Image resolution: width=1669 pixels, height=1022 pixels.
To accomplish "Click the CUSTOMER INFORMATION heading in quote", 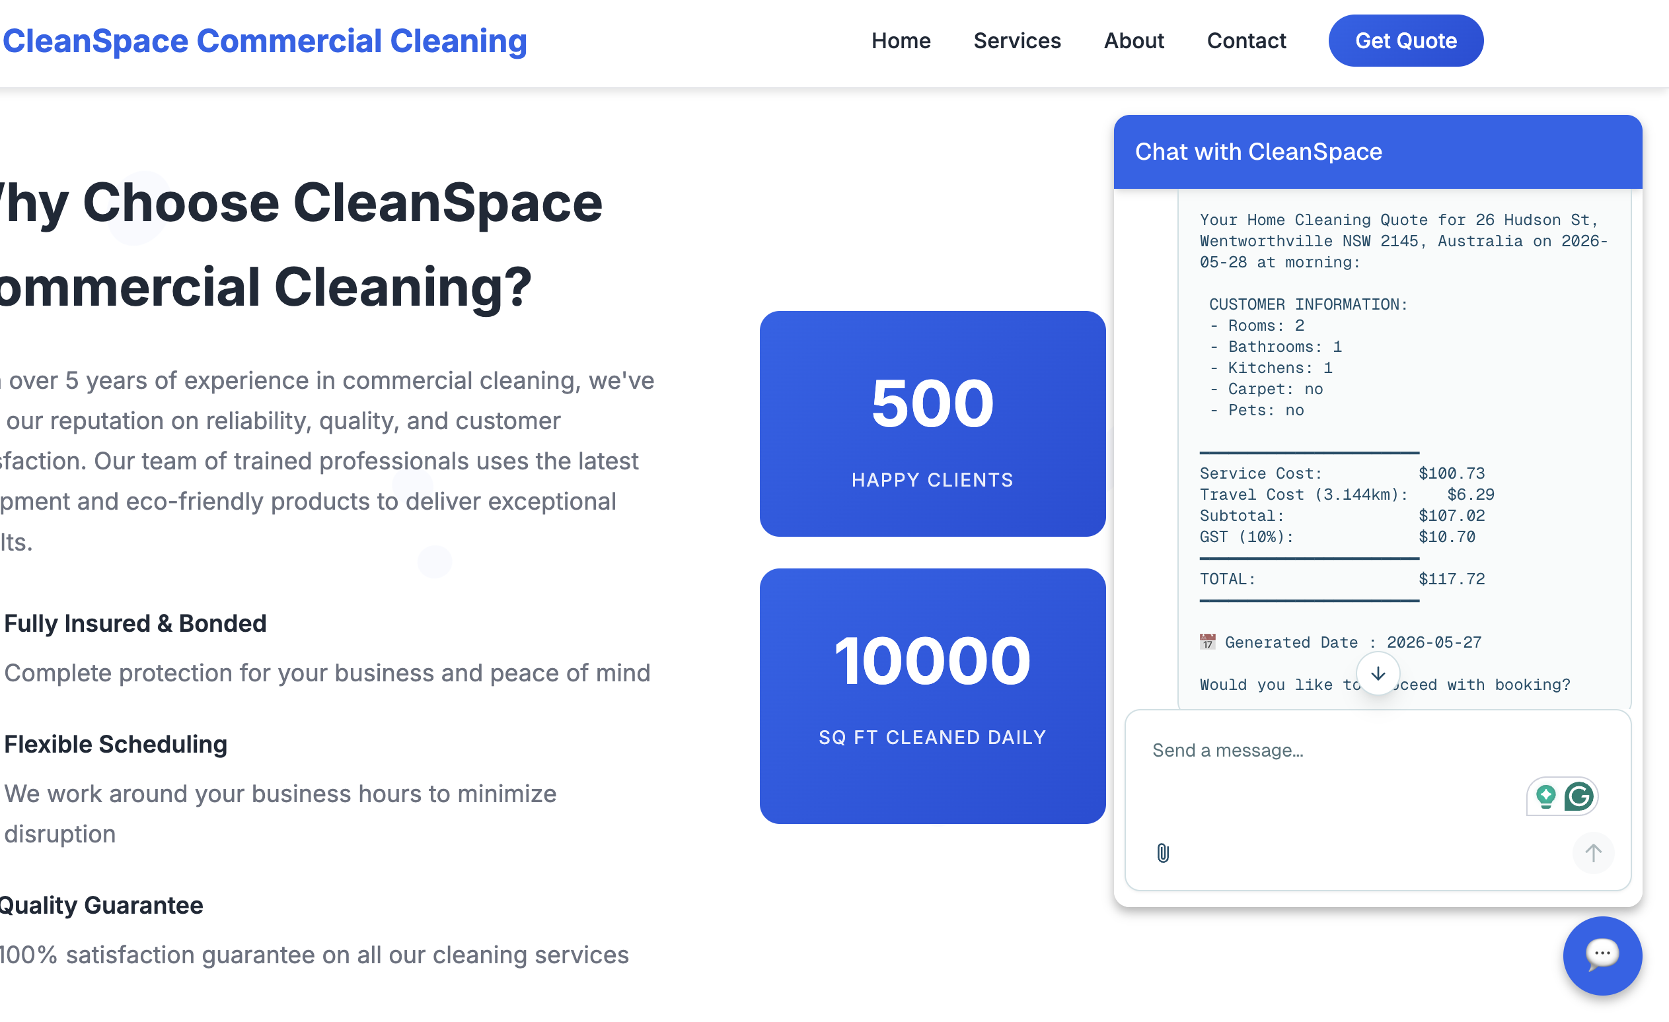I will [x=1309, y=304].
